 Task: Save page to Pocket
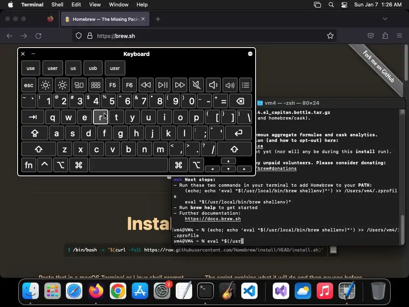point(371,36)
